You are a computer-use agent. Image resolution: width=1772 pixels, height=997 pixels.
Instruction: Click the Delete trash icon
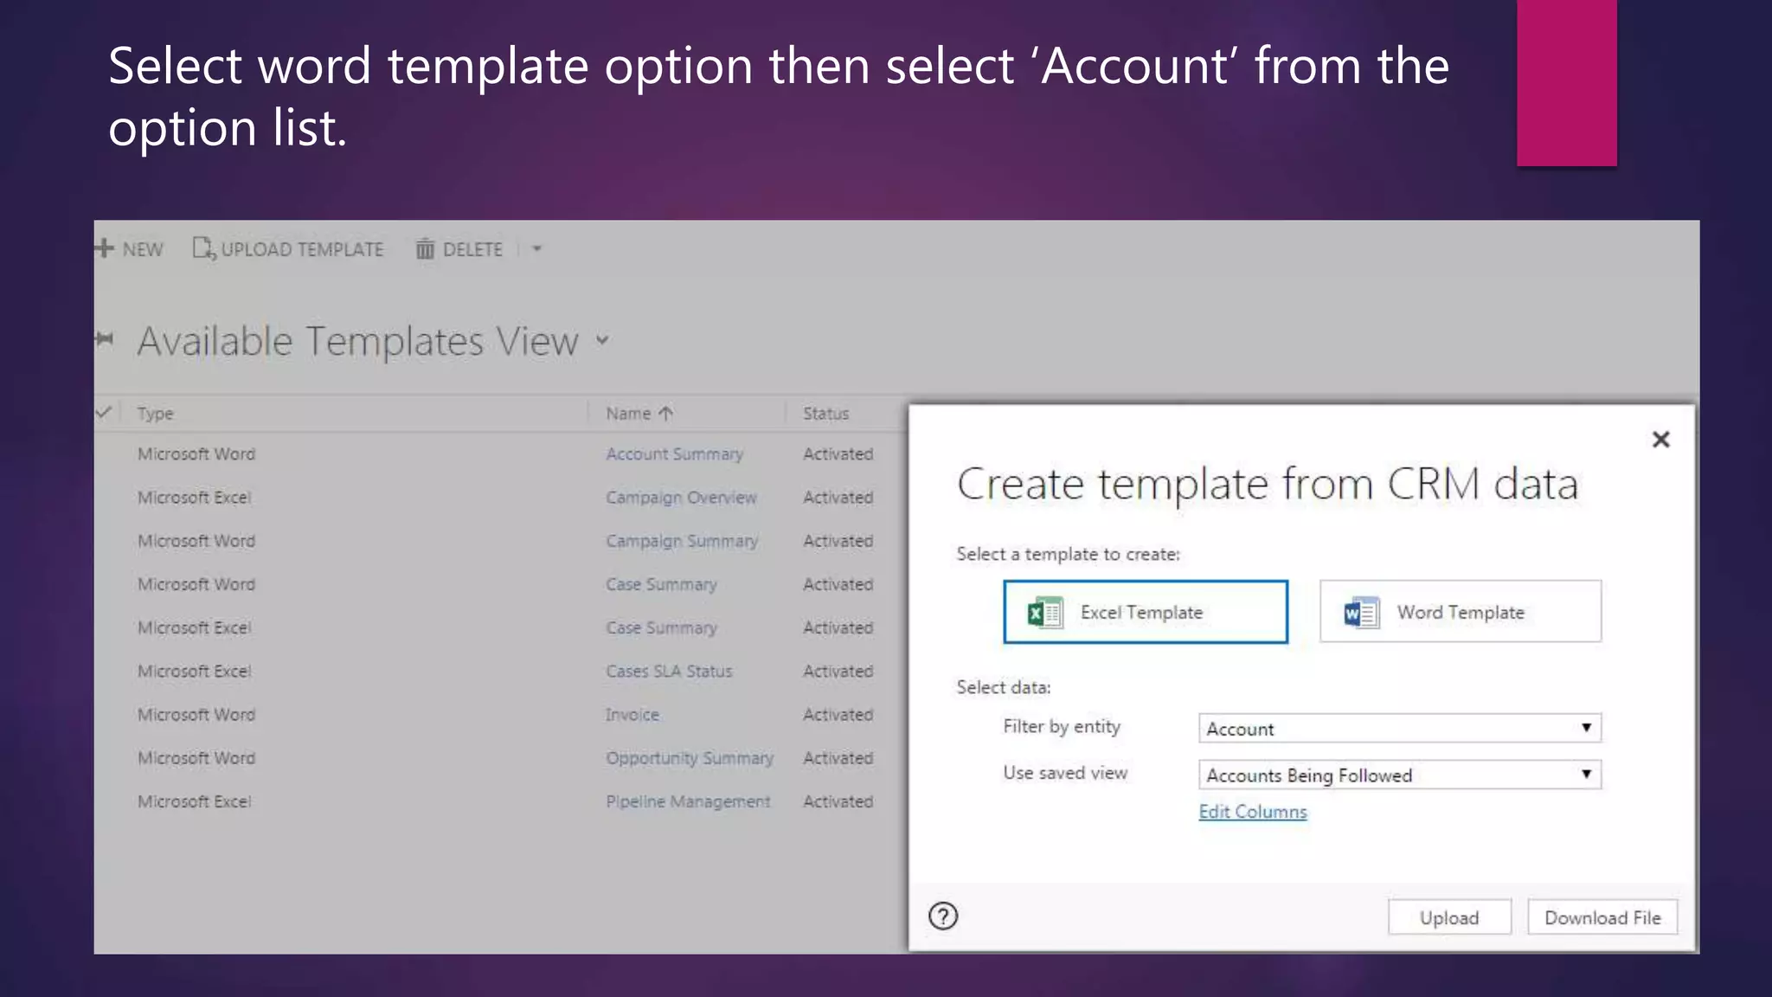pos(425,249)
